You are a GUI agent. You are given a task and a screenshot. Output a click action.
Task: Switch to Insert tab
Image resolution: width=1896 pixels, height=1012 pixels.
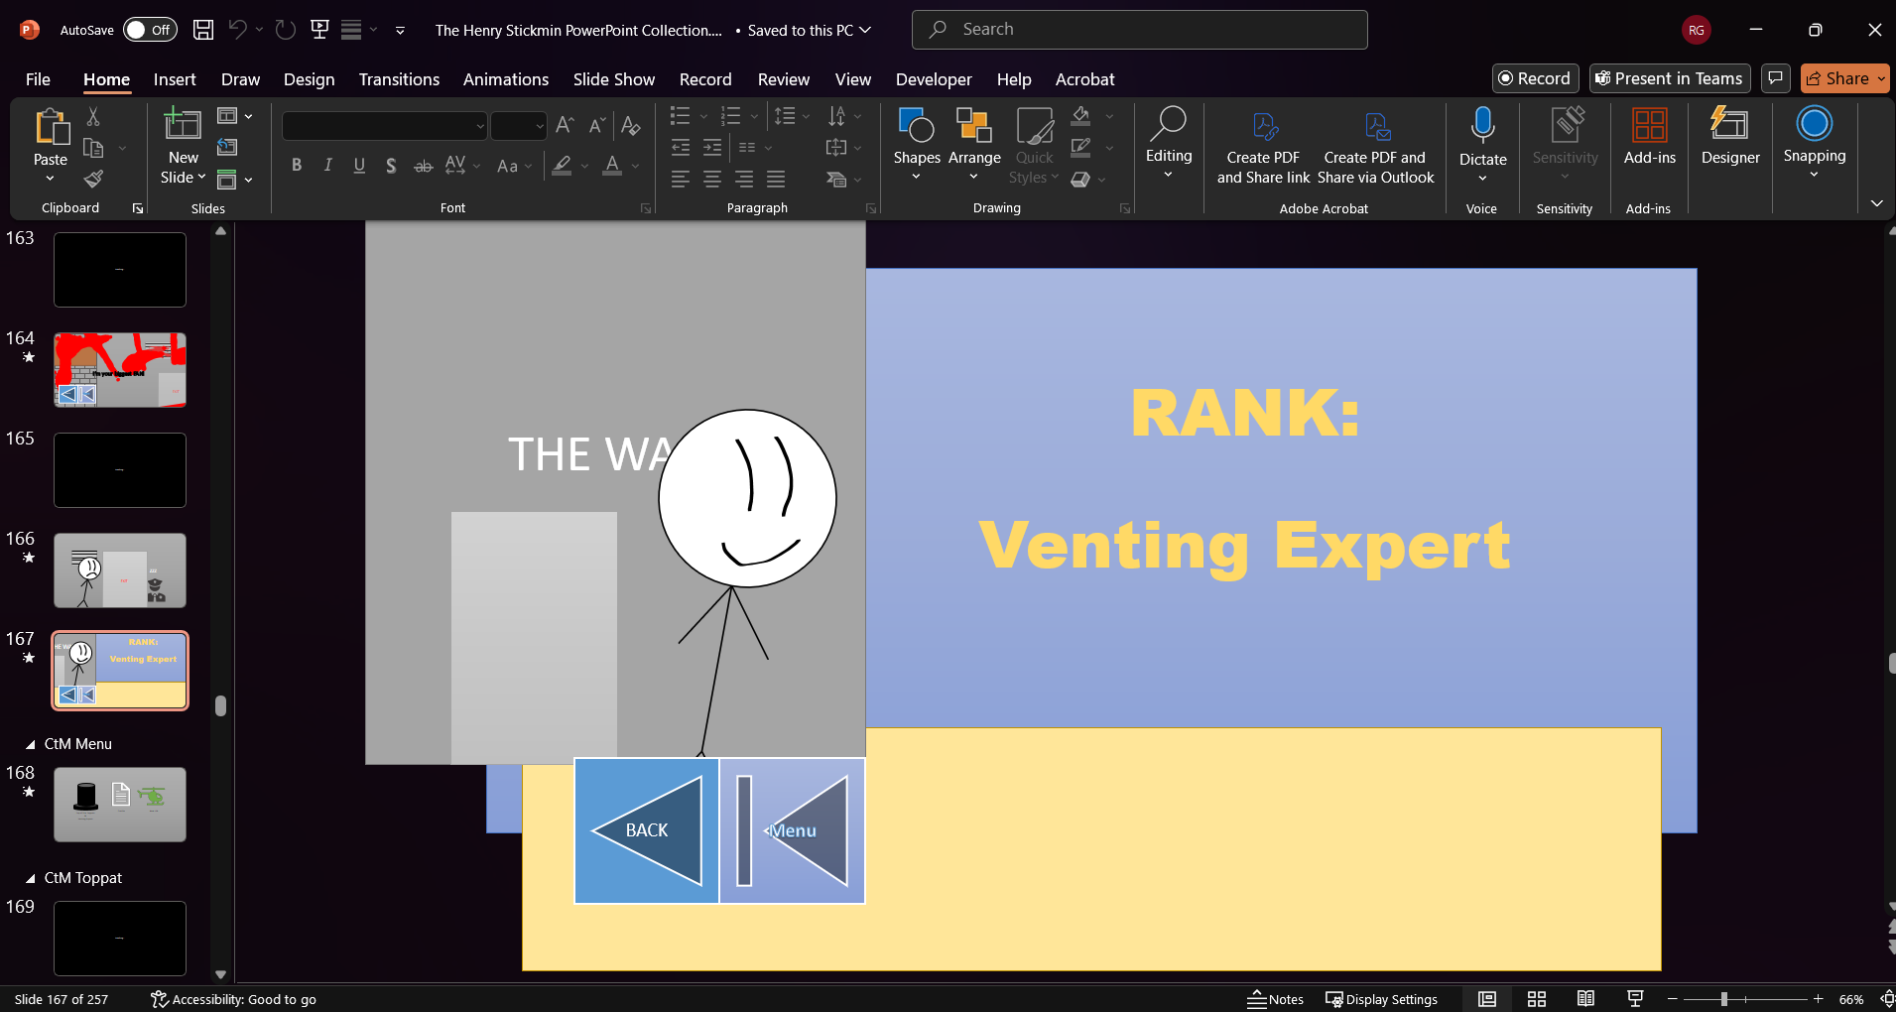175,79
